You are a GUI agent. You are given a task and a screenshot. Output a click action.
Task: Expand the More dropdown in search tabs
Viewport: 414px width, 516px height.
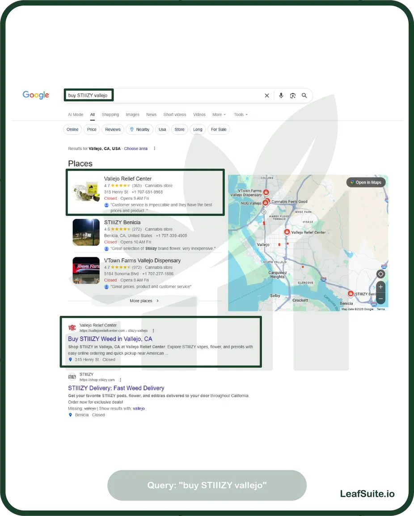[219, 115]
